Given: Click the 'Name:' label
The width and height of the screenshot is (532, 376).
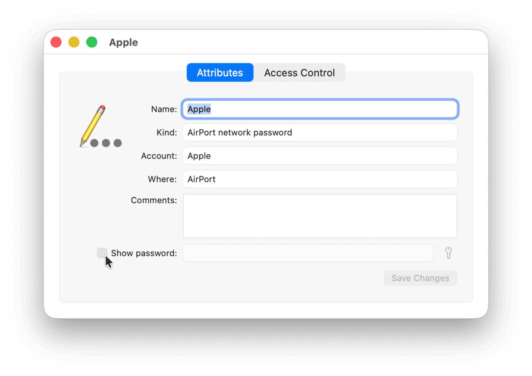Looking at the screenshot, I should coord(164,109).
